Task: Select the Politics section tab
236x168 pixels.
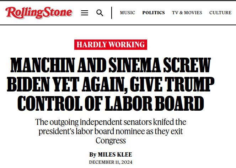Action: coord(154,13)
